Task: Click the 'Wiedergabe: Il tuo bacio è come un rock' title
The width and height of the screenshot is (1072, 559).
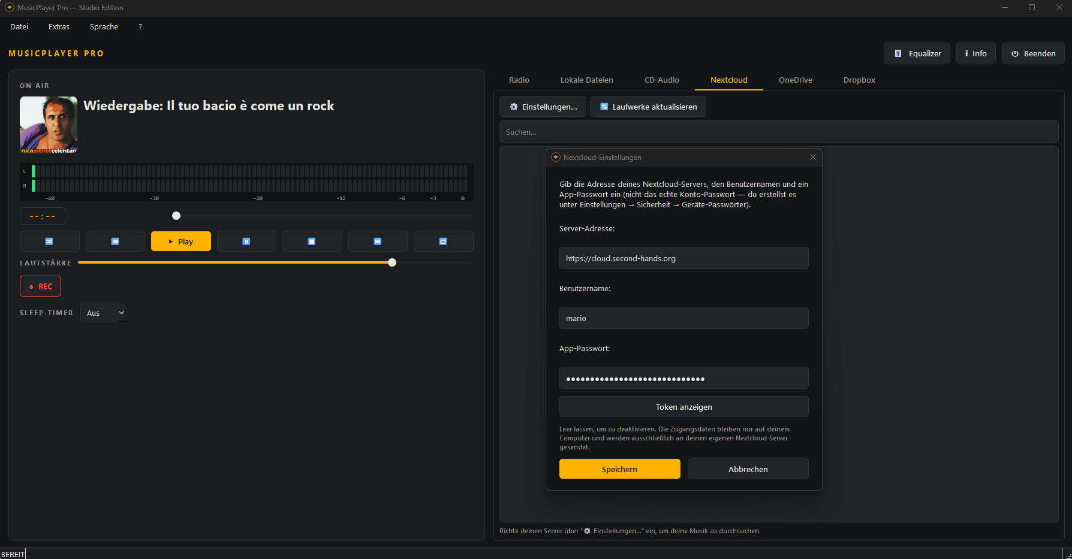Action: 209,106
